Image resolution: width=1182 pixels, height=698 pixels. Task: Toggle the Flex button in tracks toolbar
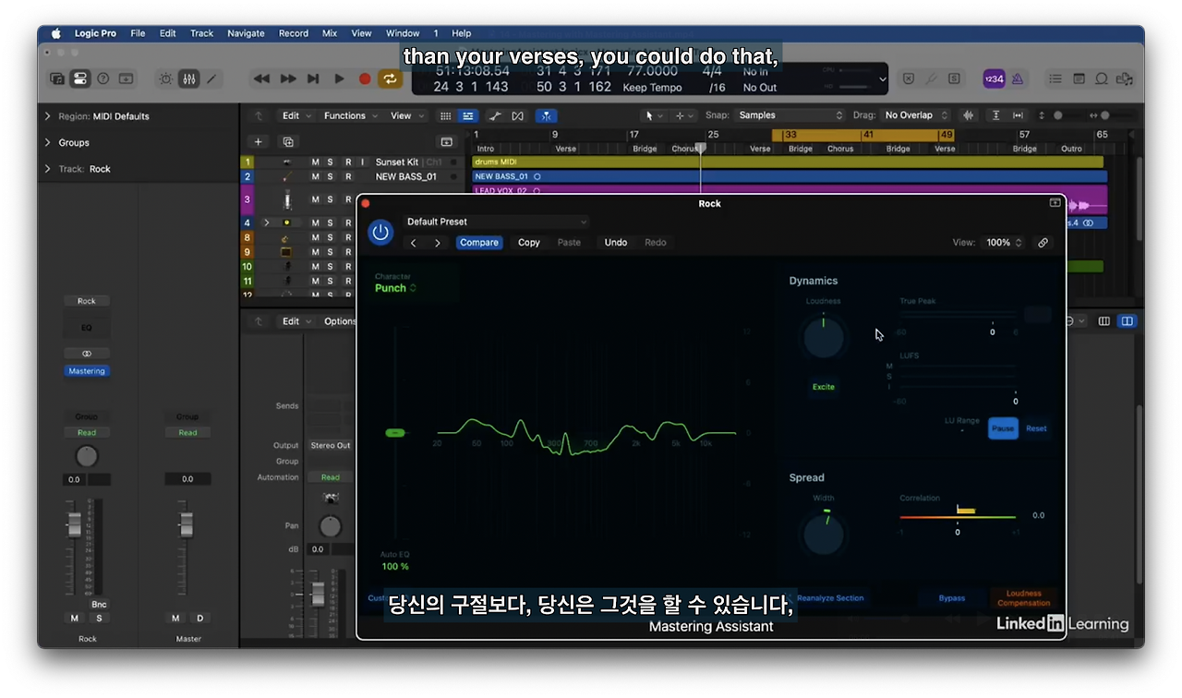point(517,115)
